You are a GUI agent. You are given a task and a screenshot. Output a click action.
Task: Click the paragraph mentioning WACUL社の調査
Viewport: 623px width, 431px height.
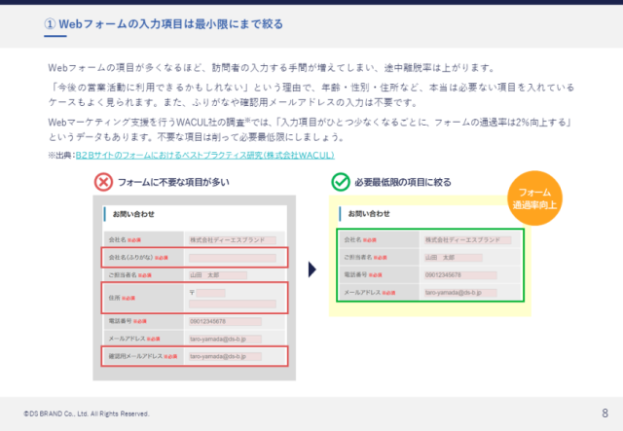tap(310, 129)
